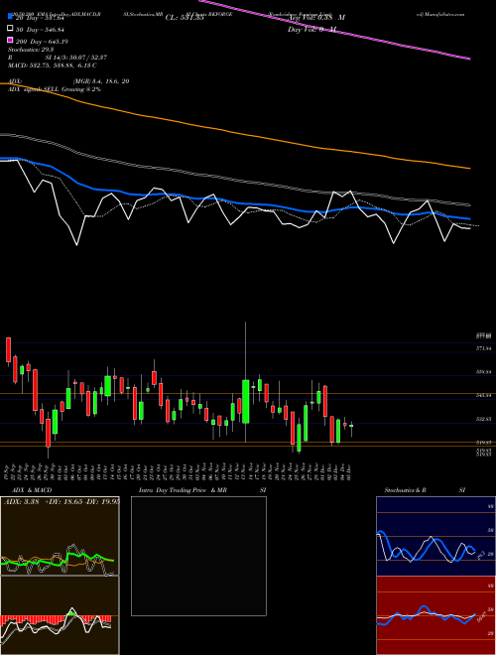Click the CL closing price label

[x=185, y=18]
